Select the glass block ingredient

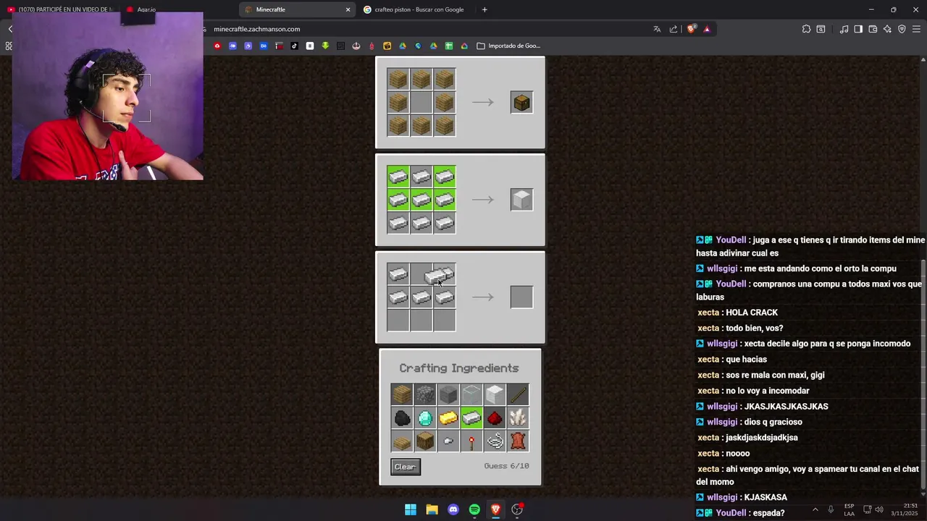(471, 394)
